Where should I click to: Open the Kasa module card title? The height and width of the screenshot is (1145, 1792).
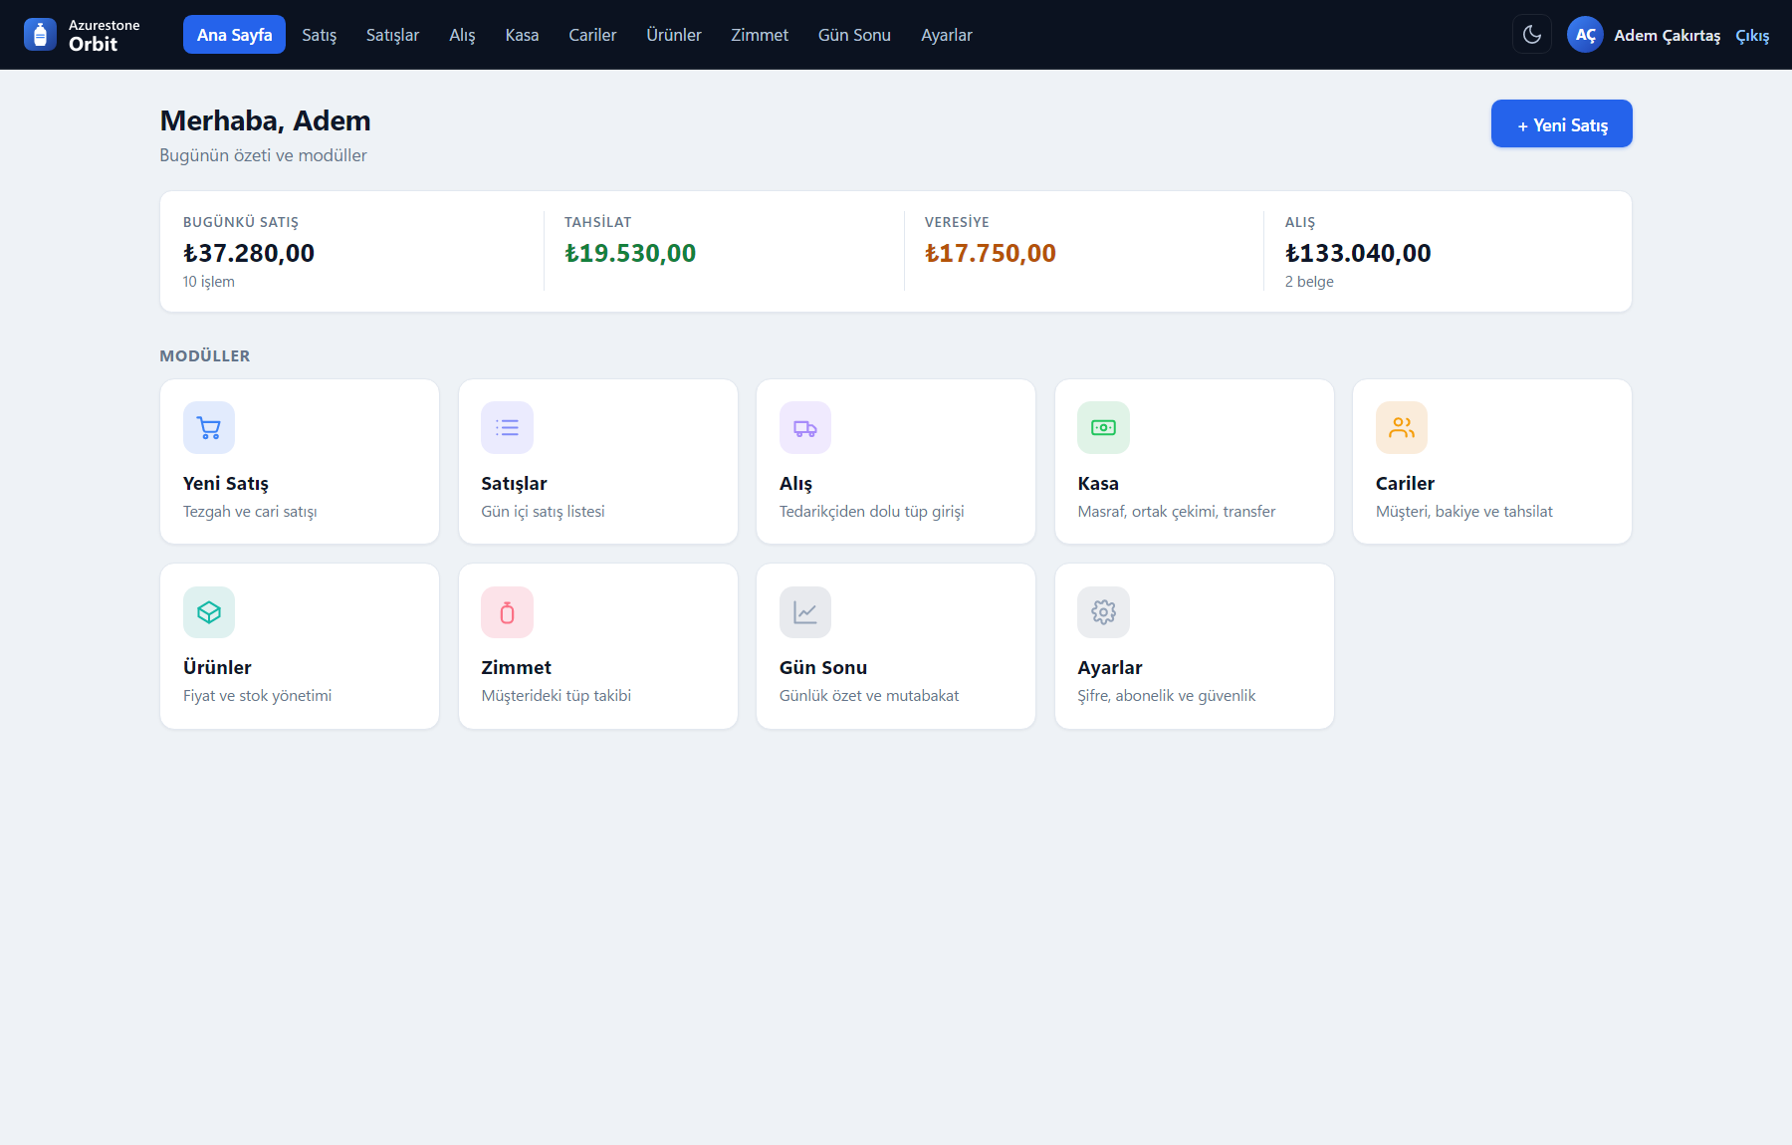click(1098, 483)
